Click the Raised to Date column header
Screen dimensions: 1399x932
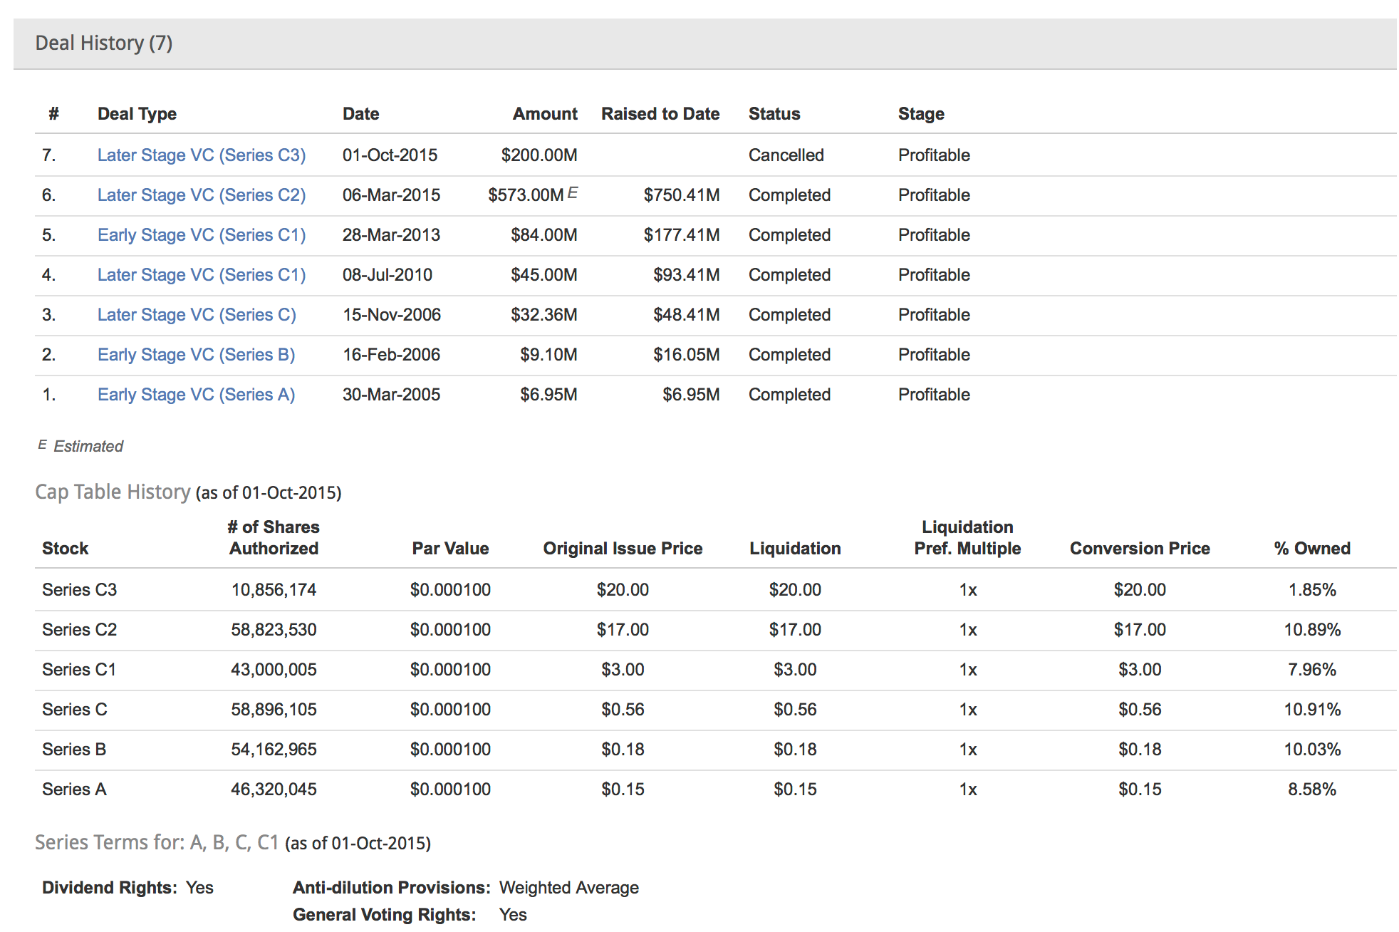[x=660, y=114]
